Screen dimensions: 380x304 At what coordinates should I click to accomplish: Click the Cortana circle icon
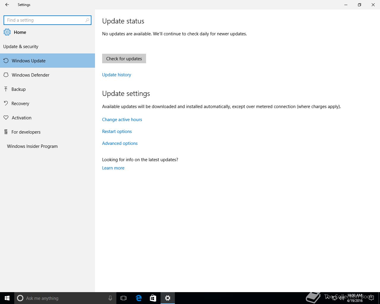tap(20, 298)
